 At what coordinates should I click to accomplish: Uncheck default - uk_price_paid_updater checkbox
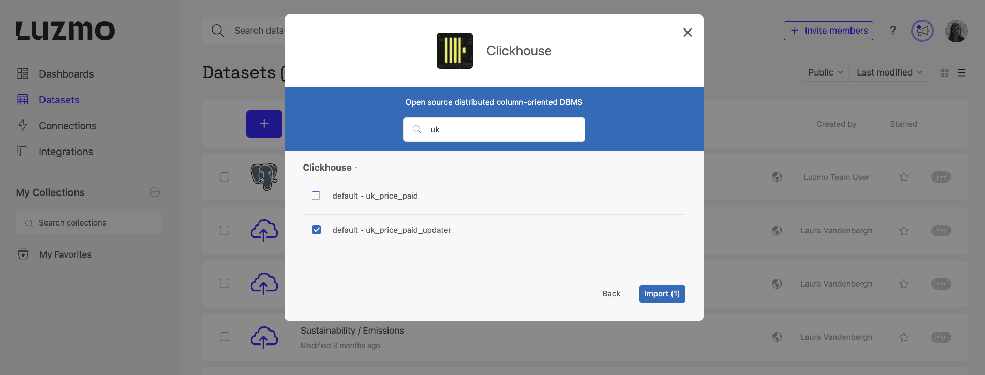tap(316, 230)
